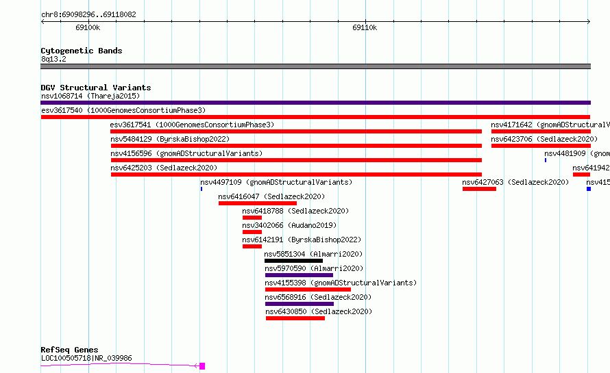Click the nsv6418788 (Sedlazeck2020) label
Viewport: 610px width, 373px height.
tap(295, 211)
